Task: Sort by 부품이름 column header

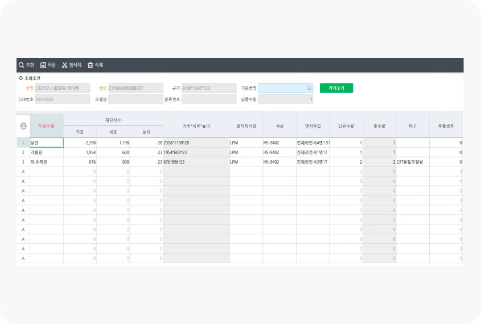Action: 46,126
